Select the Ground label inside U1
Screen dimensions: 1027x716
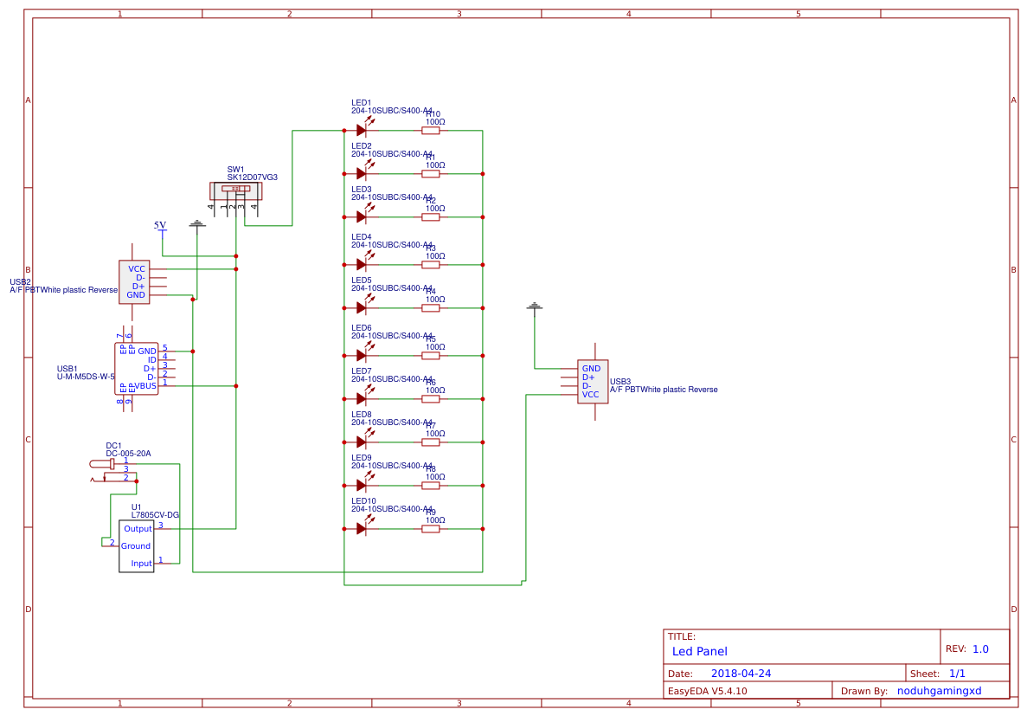click(x=136, y=545)
